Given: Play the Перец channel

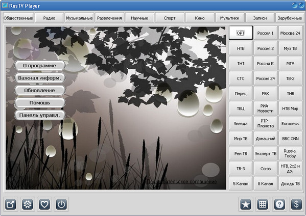Looking at the screenshot, I should point(241,93).
